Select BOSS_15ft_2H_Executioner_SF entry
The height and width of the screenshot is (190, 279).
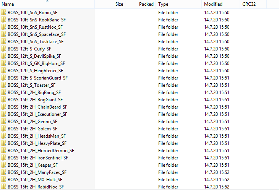[37, 114]
